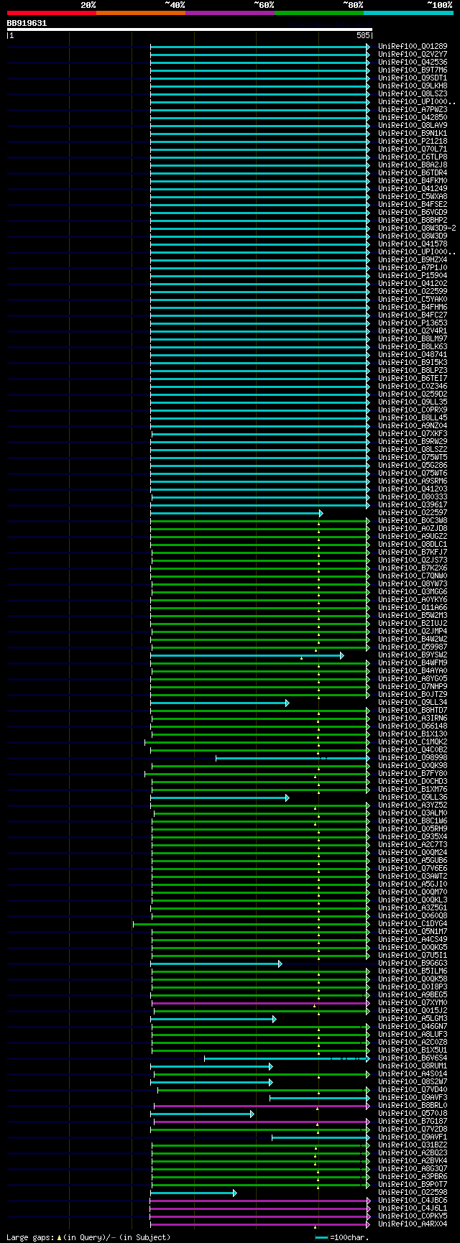Click the arrowhead of the UniRef100_O22598 bar

[x=234, y=1193]
